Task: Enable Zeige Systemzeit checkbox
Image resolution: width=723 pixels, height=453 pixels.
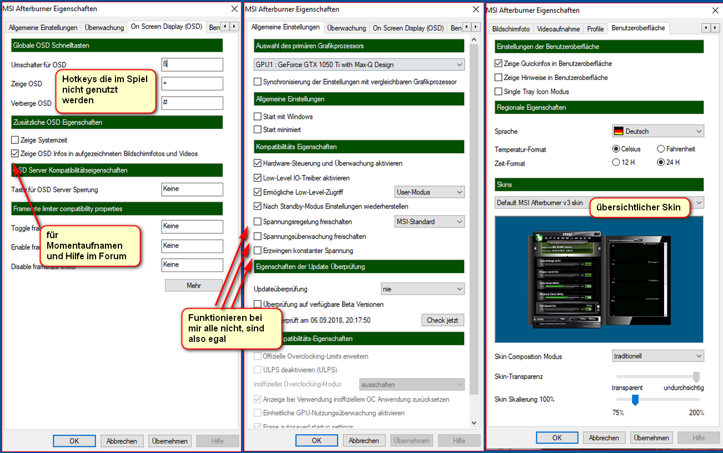Action: 15,140
